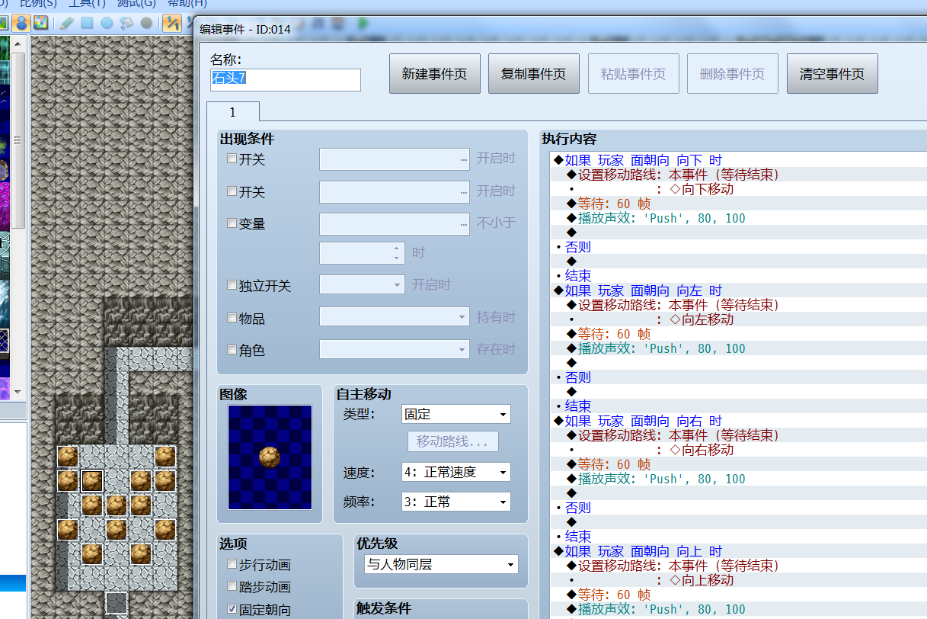Focus the 名称 field containing 石头7
This screenshot has height=619, width=927.
point(285,79)
